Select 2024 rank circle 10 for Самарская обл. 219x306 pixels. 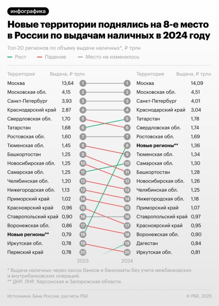pyautogui.click(x=127, y=163)
